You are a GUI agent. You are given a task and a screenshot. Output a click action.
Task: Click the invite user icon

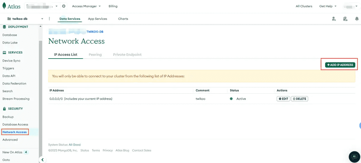tap(334, 19)
